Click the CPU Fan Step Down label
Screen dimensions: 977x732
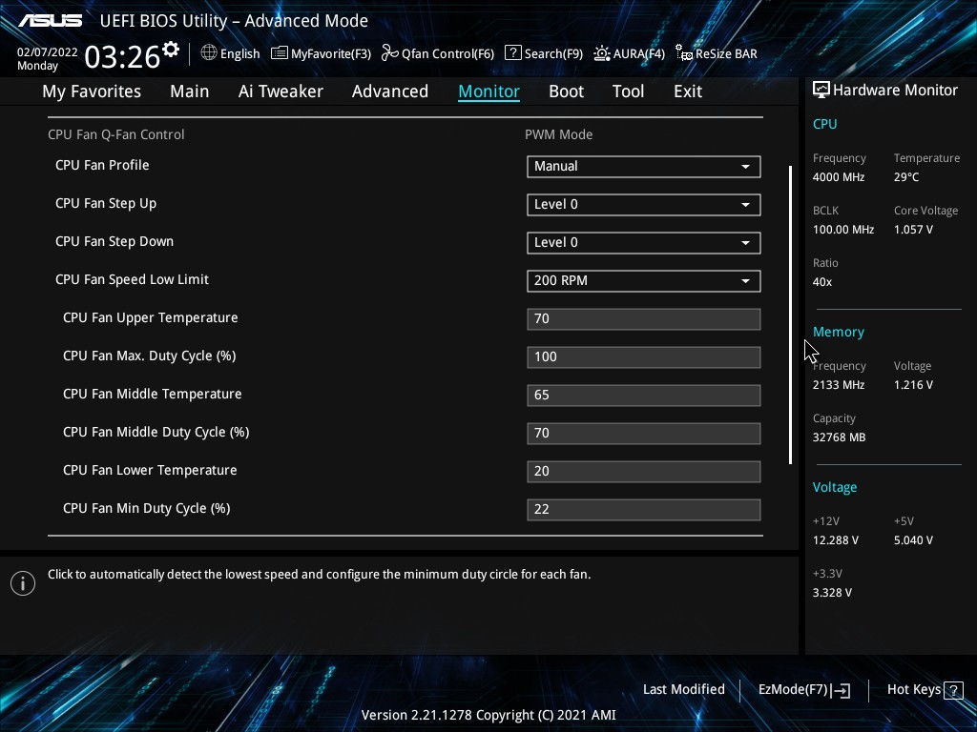[114, 241]
